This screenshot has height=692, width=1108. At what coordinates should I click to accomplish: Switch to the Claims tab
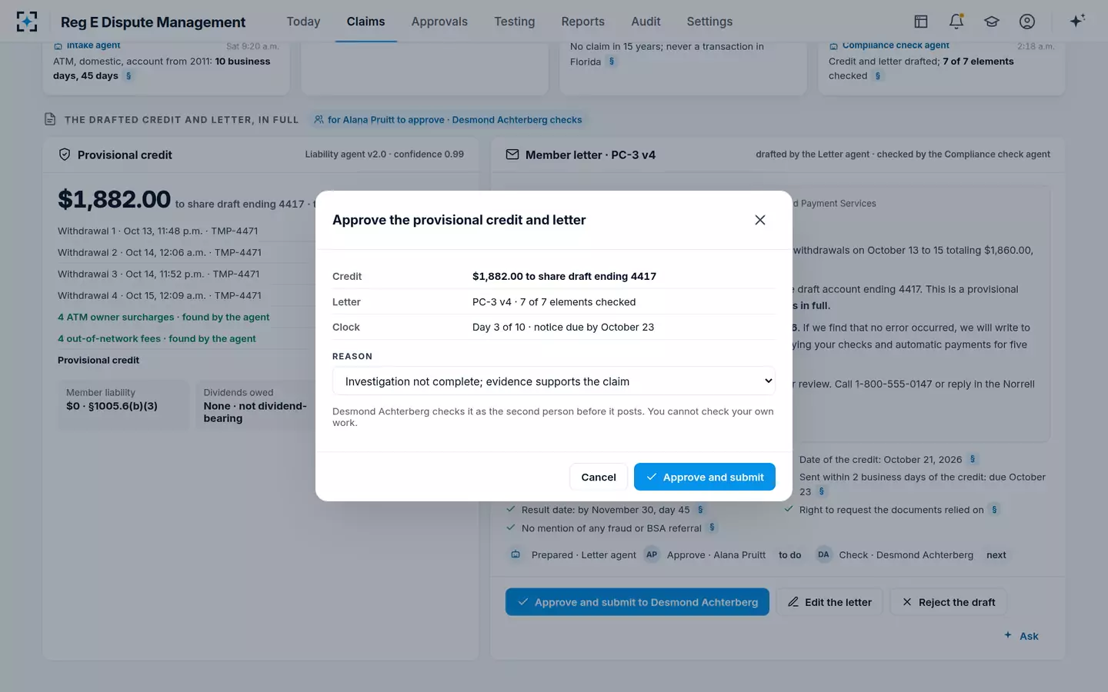click(x=365, y=22)
